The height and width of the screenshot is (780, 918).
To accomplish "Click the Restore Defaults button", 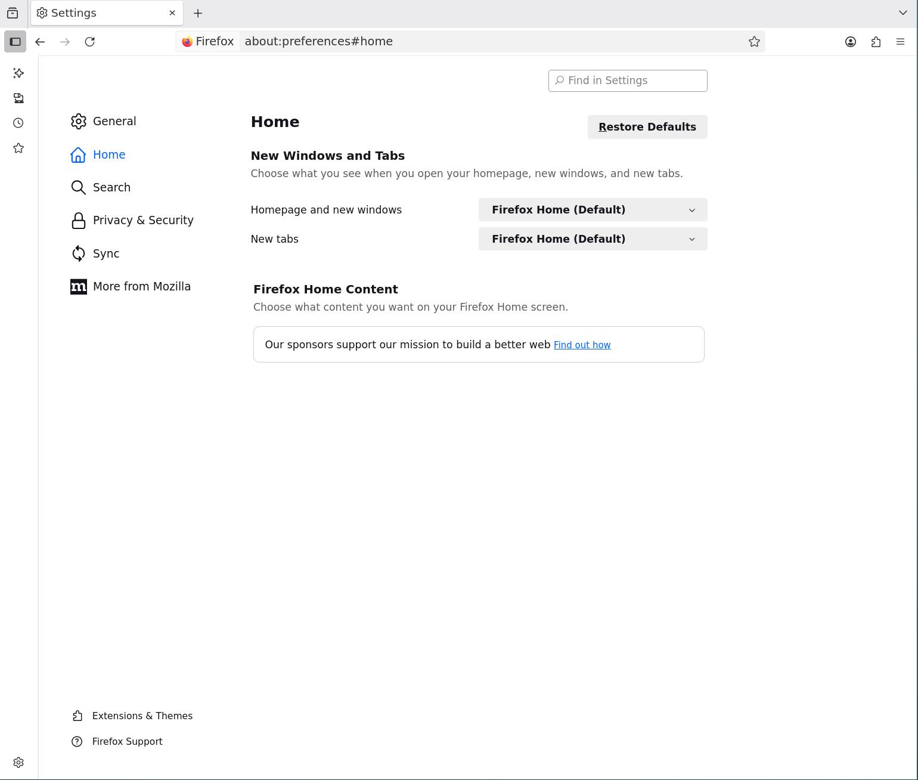I will (x=647, y=127).
